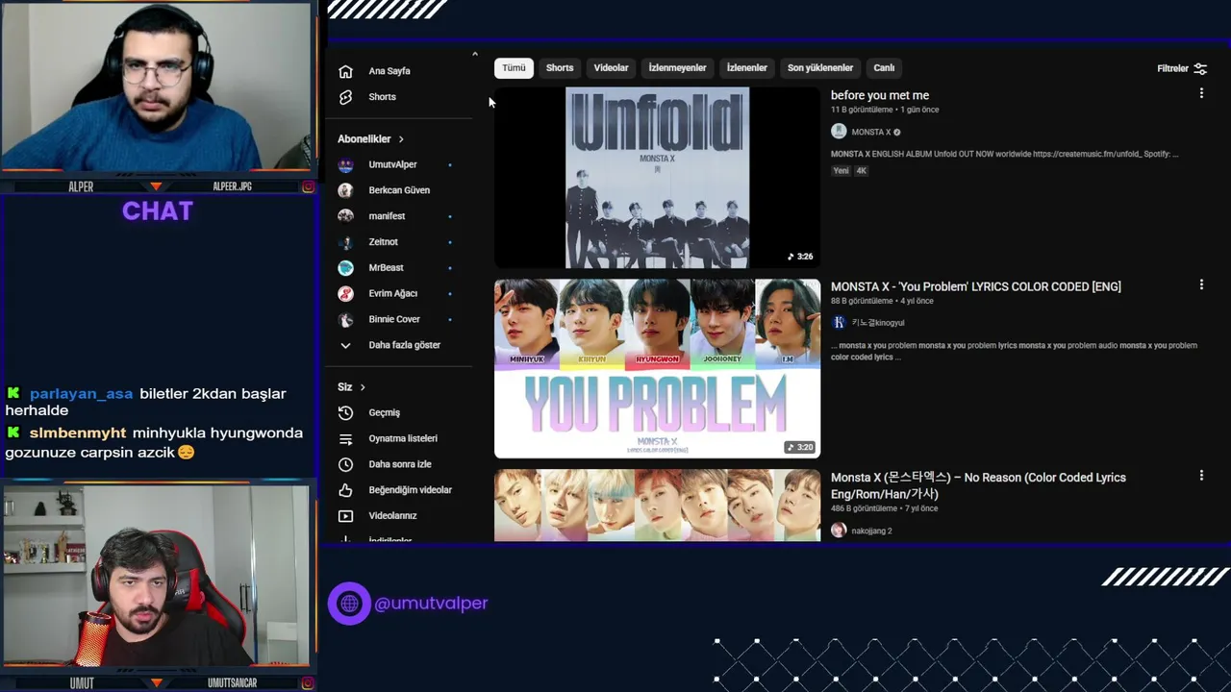Click Evrim Ağacı name in subscriptions
This screenshot has height=692, width=1231.
click(393, 294)
